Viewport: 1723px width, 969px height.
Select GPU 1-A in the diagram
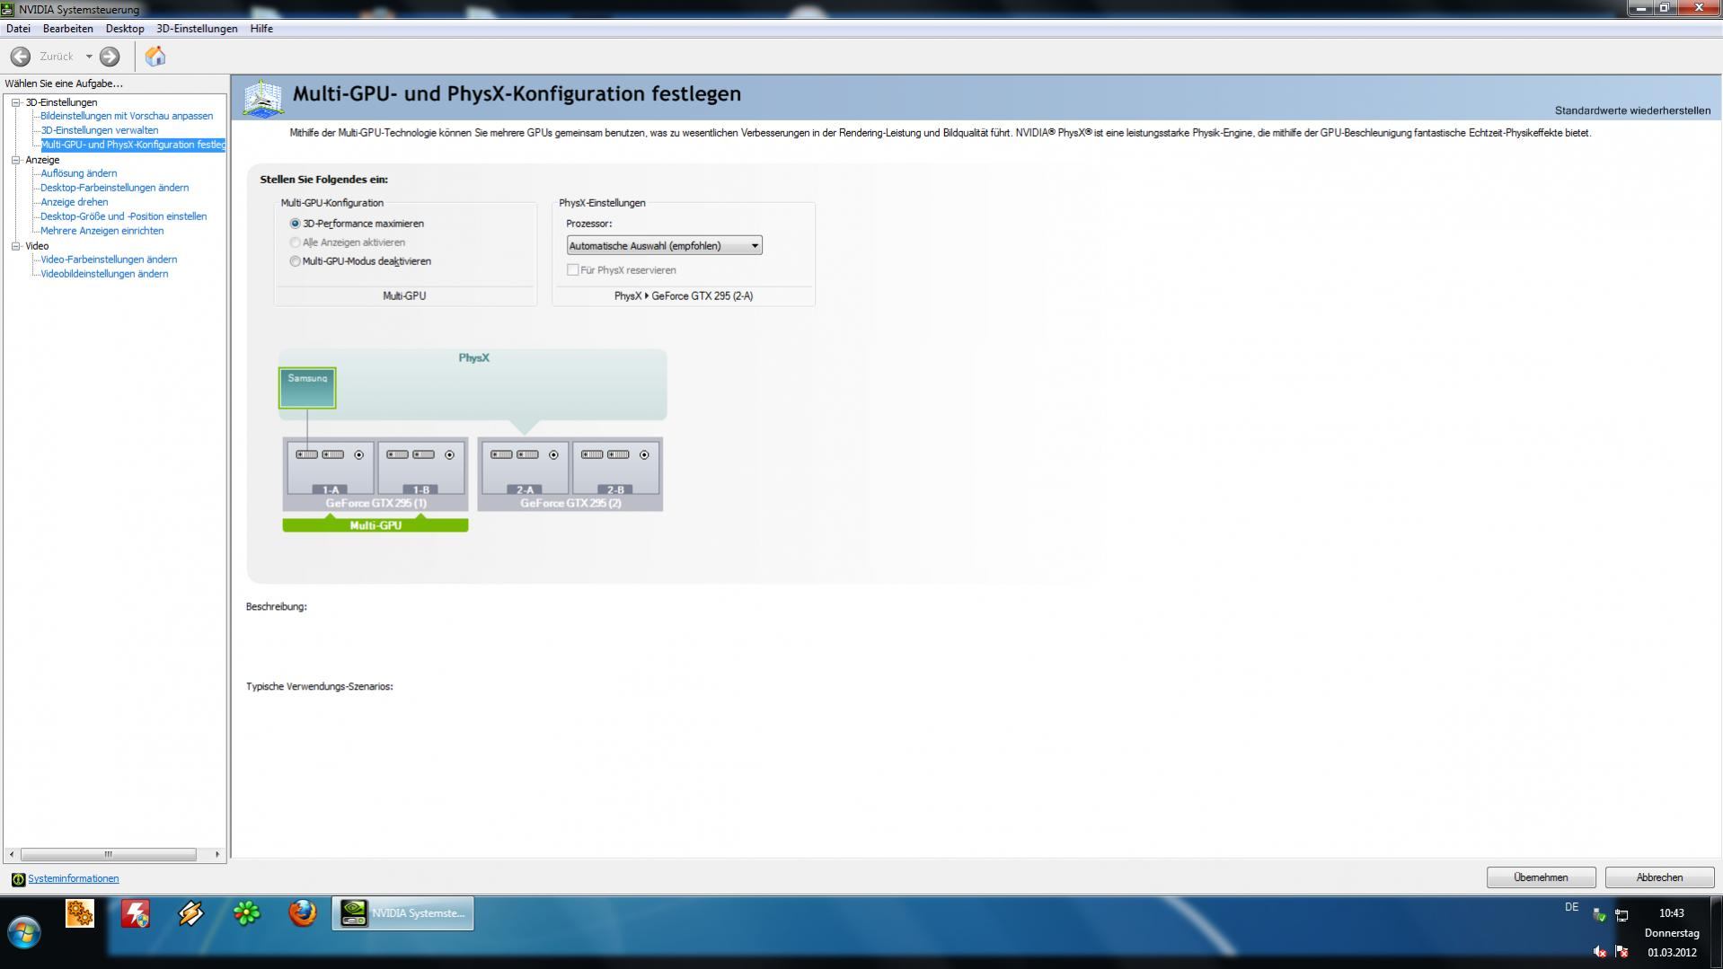tap(331, 467)
